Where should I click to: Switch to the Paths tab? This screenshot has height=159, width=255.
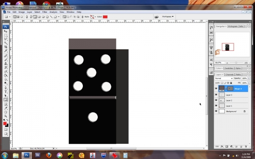(238, 75)
